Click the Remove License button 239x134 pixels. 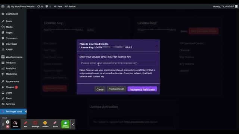click(55, 89)
